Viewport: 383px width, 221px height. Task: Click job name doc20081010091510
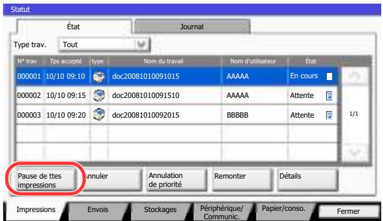click(x=145, y=96)
